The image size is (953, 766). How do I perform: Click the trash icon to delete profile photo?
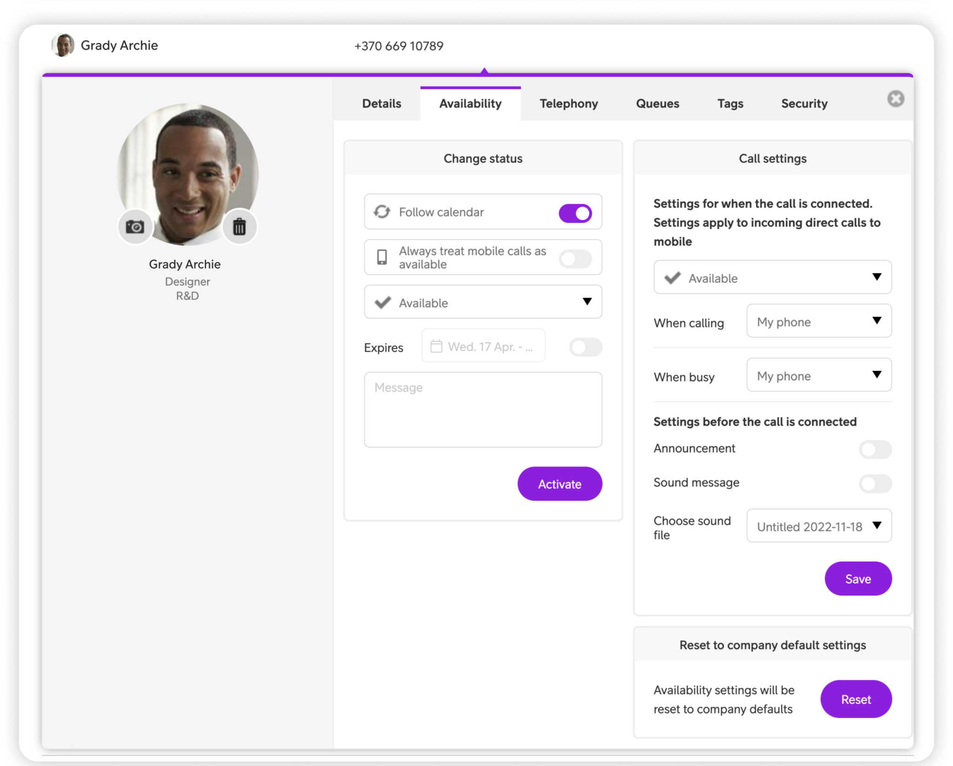pos(239,227)
